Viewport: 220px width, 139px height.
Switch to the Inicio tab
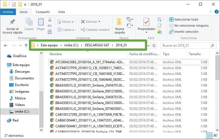click(24, 12)
